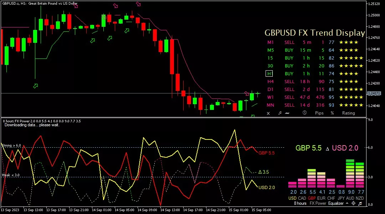Viewport: 385px width, 214px height.
Task: Select the 30 minute timeframe row label
Action: [270, 66]
